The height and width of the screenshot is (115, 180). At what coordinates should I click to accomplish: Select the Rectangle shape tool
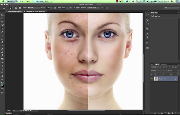point(2,73)
